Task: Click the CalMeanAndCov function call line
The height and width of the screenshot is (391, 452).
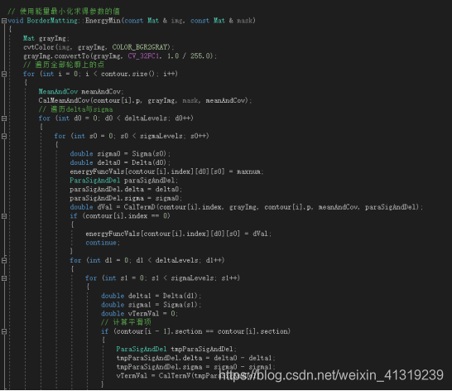Action: [145, 100]
